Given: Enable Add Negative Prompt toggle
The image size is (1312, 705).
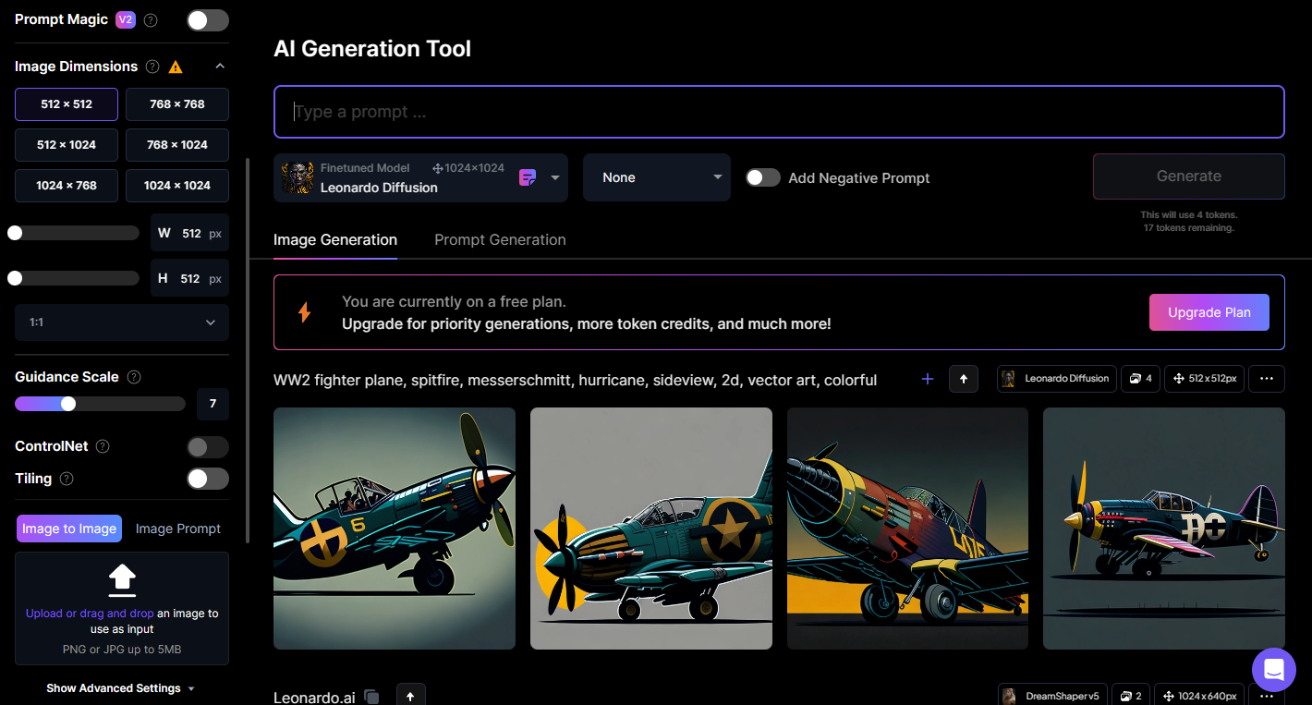Looking at the screenshot, I should coord(763,177).
